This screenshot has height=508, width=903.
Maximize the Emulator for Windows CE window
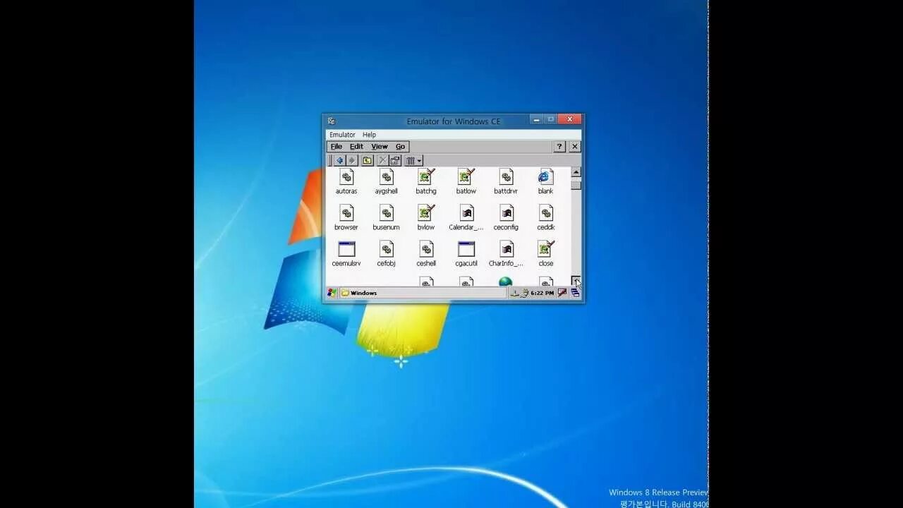click(551, 119)
